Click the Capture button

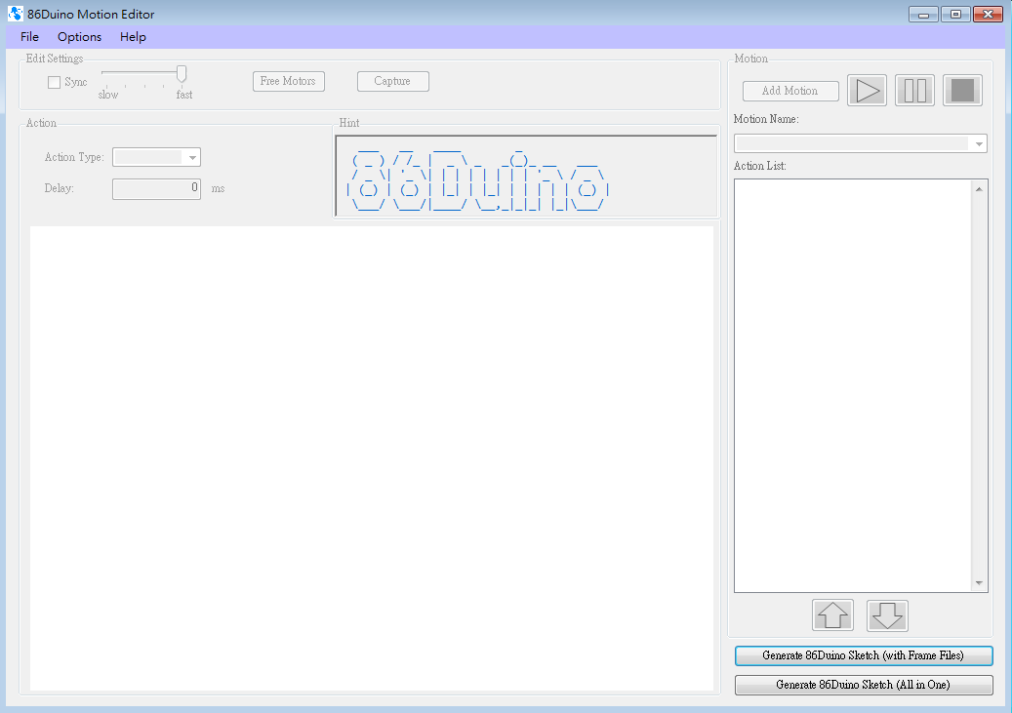point(393,81)
